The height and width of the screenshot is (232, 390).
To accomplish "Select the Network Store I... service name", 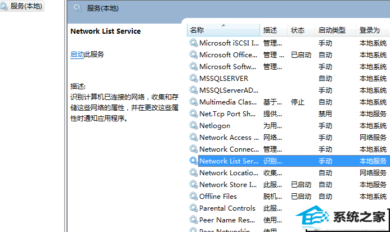I will [x=228, y=185].
